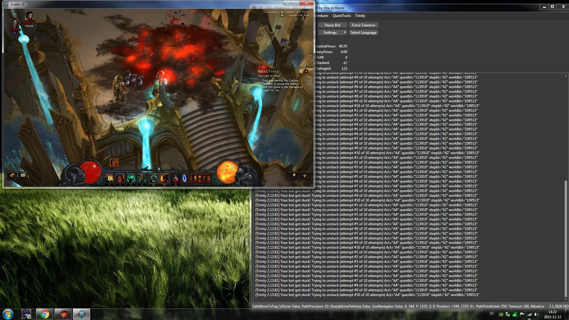Click the SafeMoveToTag status bar text
This screenshot has height=320, width=569.
pos(398,306)
